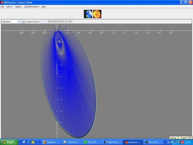Click the Sun icon

coord(97,14)
